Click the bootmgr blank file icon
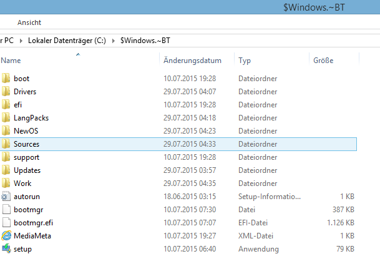This screenshot has width=380, height=279. coord(6,209)
